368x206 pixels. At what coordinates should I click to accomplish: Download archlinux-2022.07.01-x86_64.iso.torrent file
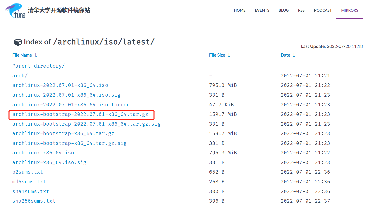[72, 105]
